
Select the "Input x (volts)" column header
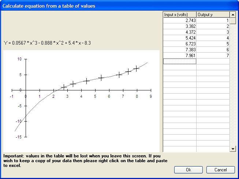(x=179, y=15)
